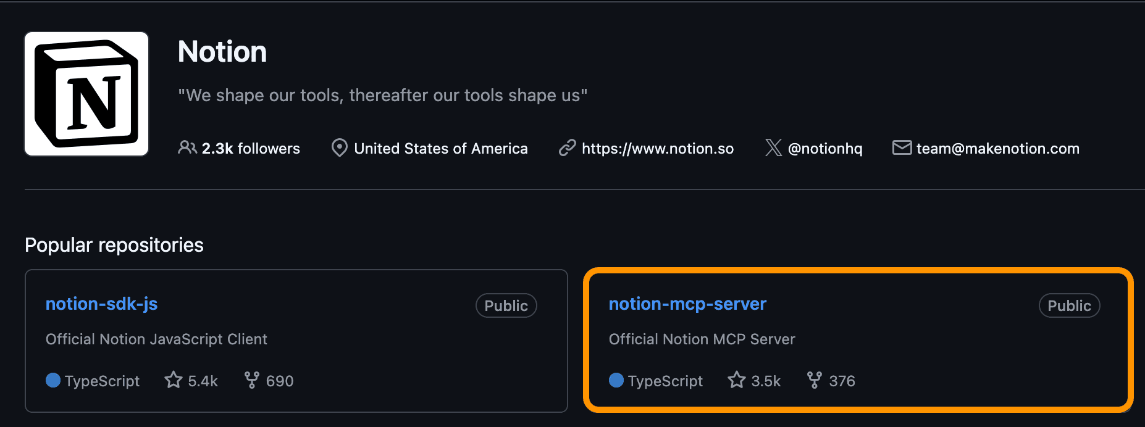
Task: Click the X (Twitter) logo icon
Action: pos(773,148)
